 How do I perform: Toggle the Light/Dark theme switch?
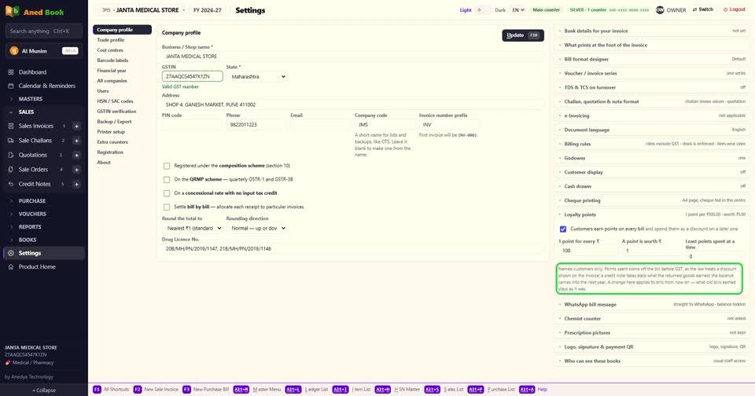pos(483,9)
